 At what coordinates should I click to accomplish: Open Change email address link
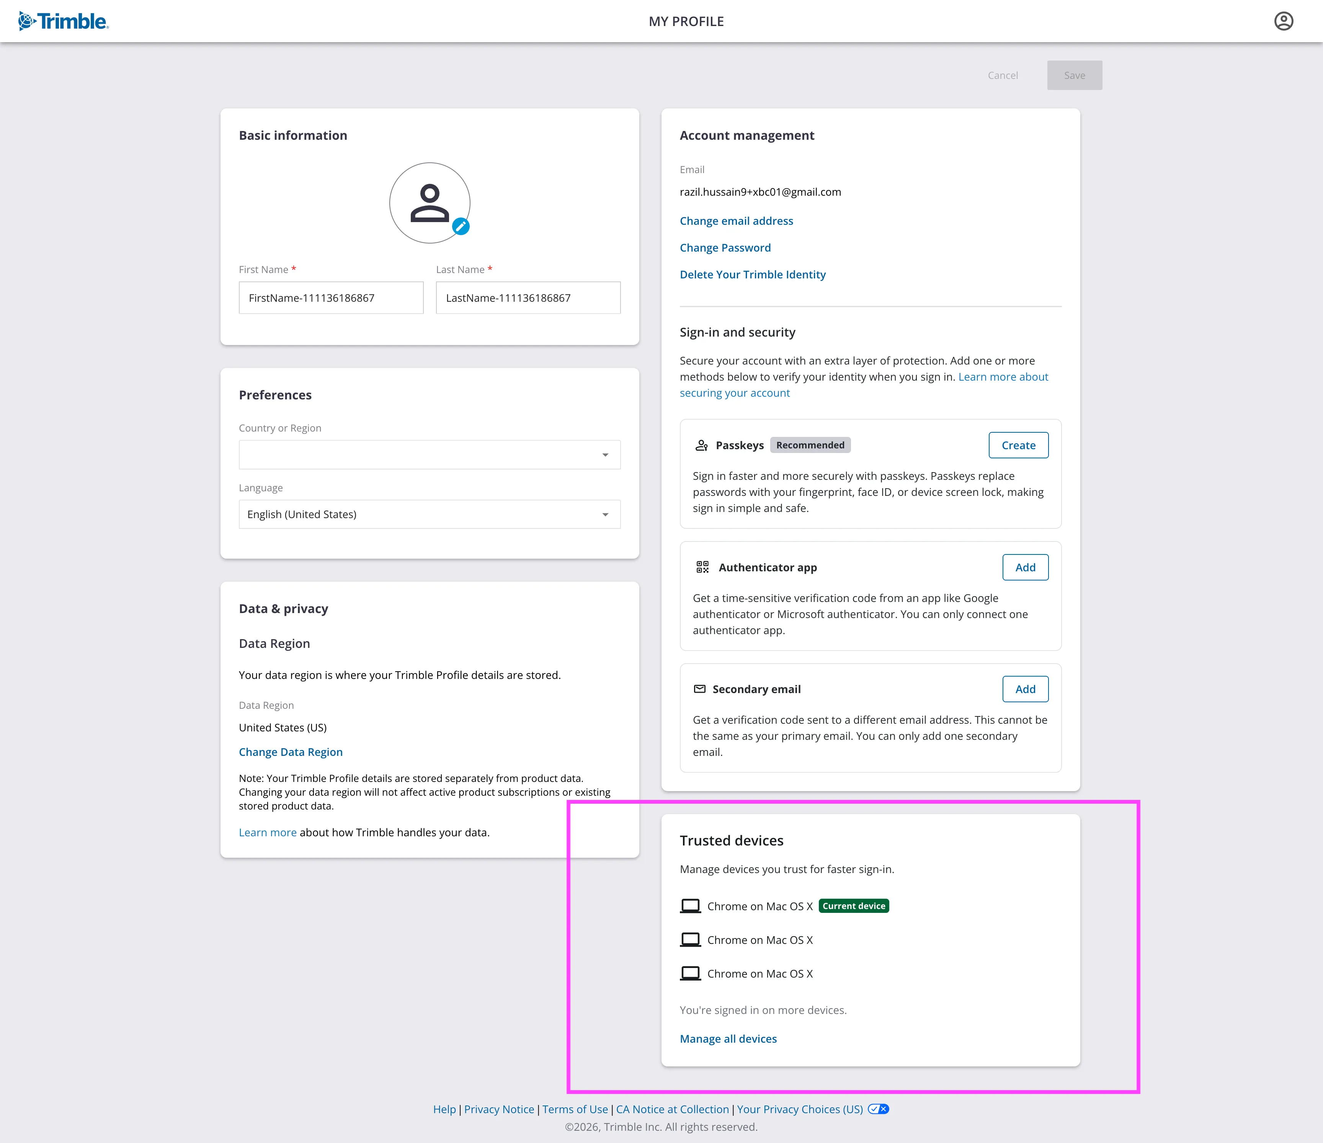[x=736, y=221]
